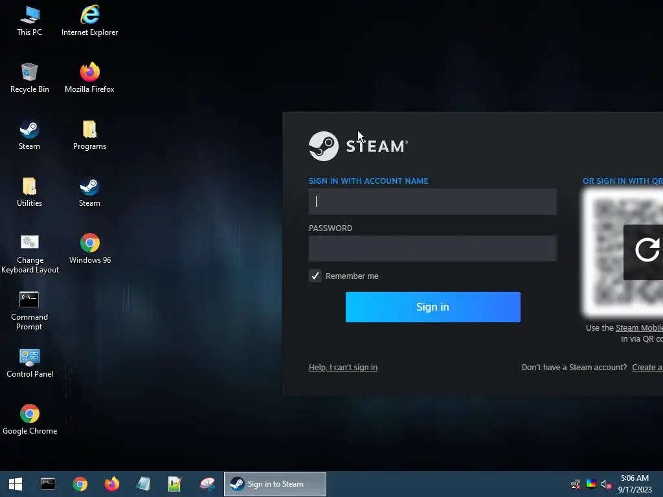This screenshot has height=497, width=663.
Task: Open the Recycle Bin icon
Action: tap(30, 78)
